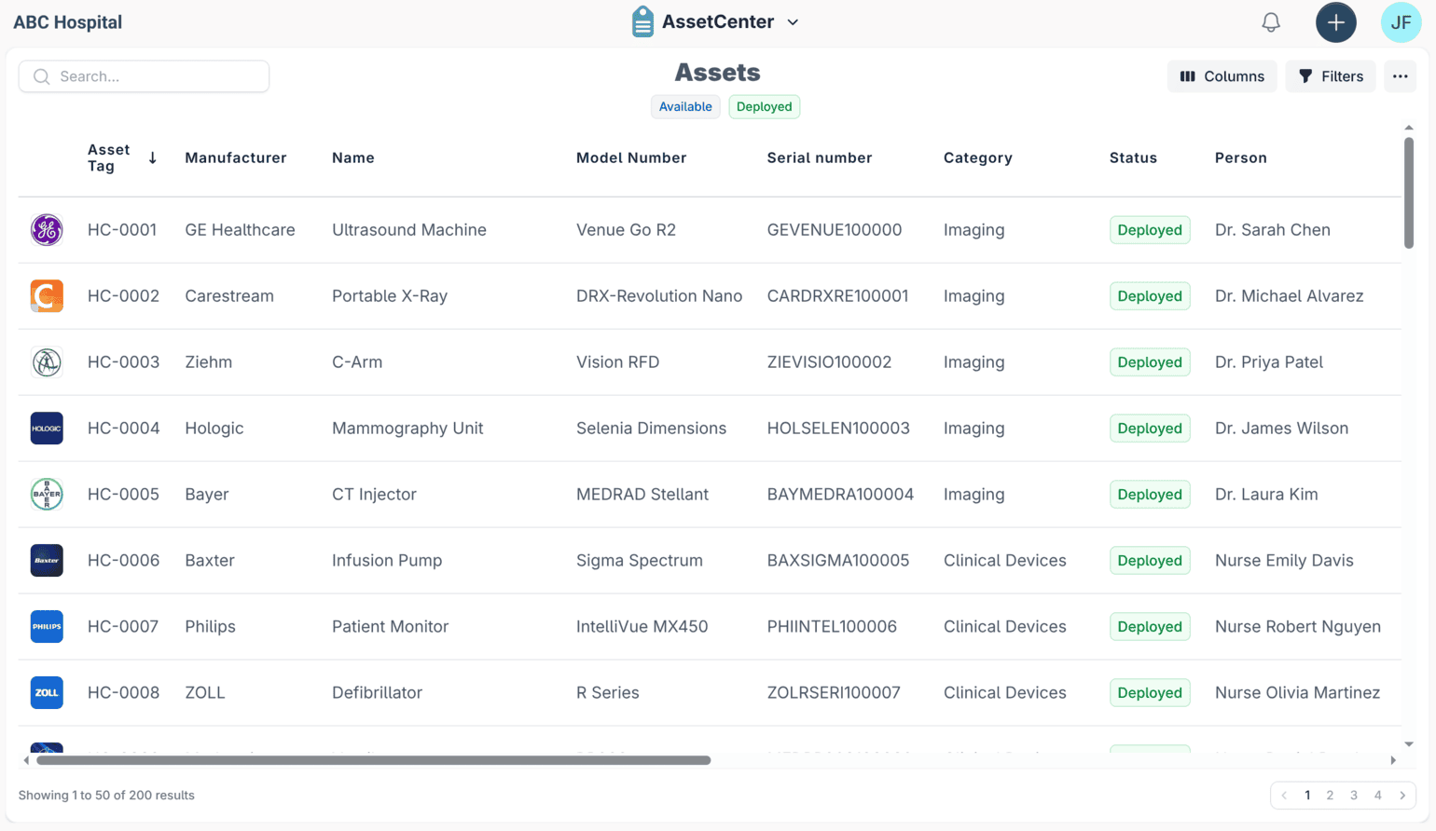Viewport: 1436px width, 831px height.
Task: Click person Dr. James Wilson
Action: click(x=1281, y=429)
